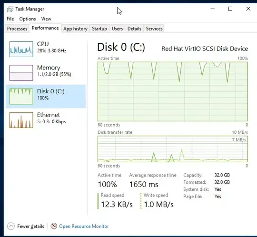Click the Read speed label
The width and height of the screenshot is (257, 237).
(x=112, y=195)
